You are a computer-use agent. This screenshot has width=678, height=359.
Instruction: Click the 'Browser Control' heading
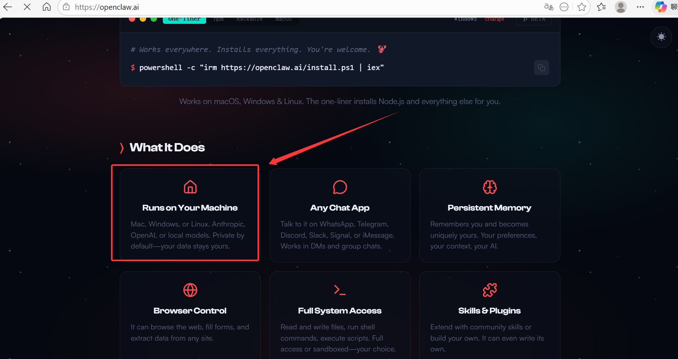[x=190, y=311]
